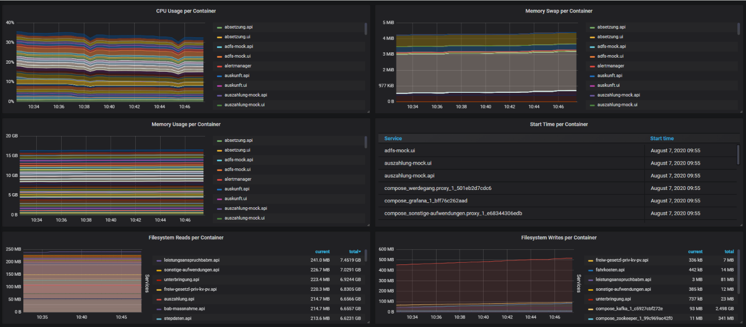Click the resize handle of the Filesystem Reads panel

(368, 323)
